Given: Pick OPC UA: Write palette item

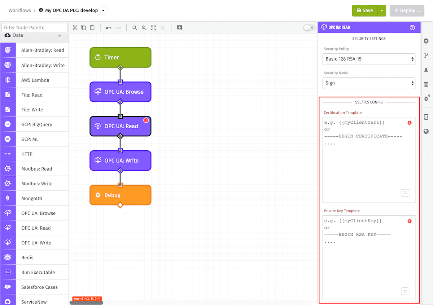Looking at the screenshot, I should 34,243.
